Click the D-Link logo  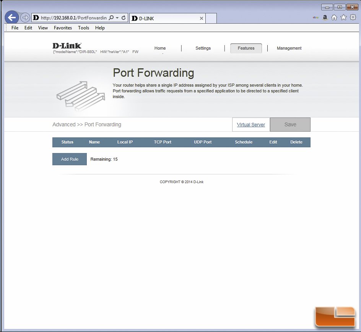[67, 45]
